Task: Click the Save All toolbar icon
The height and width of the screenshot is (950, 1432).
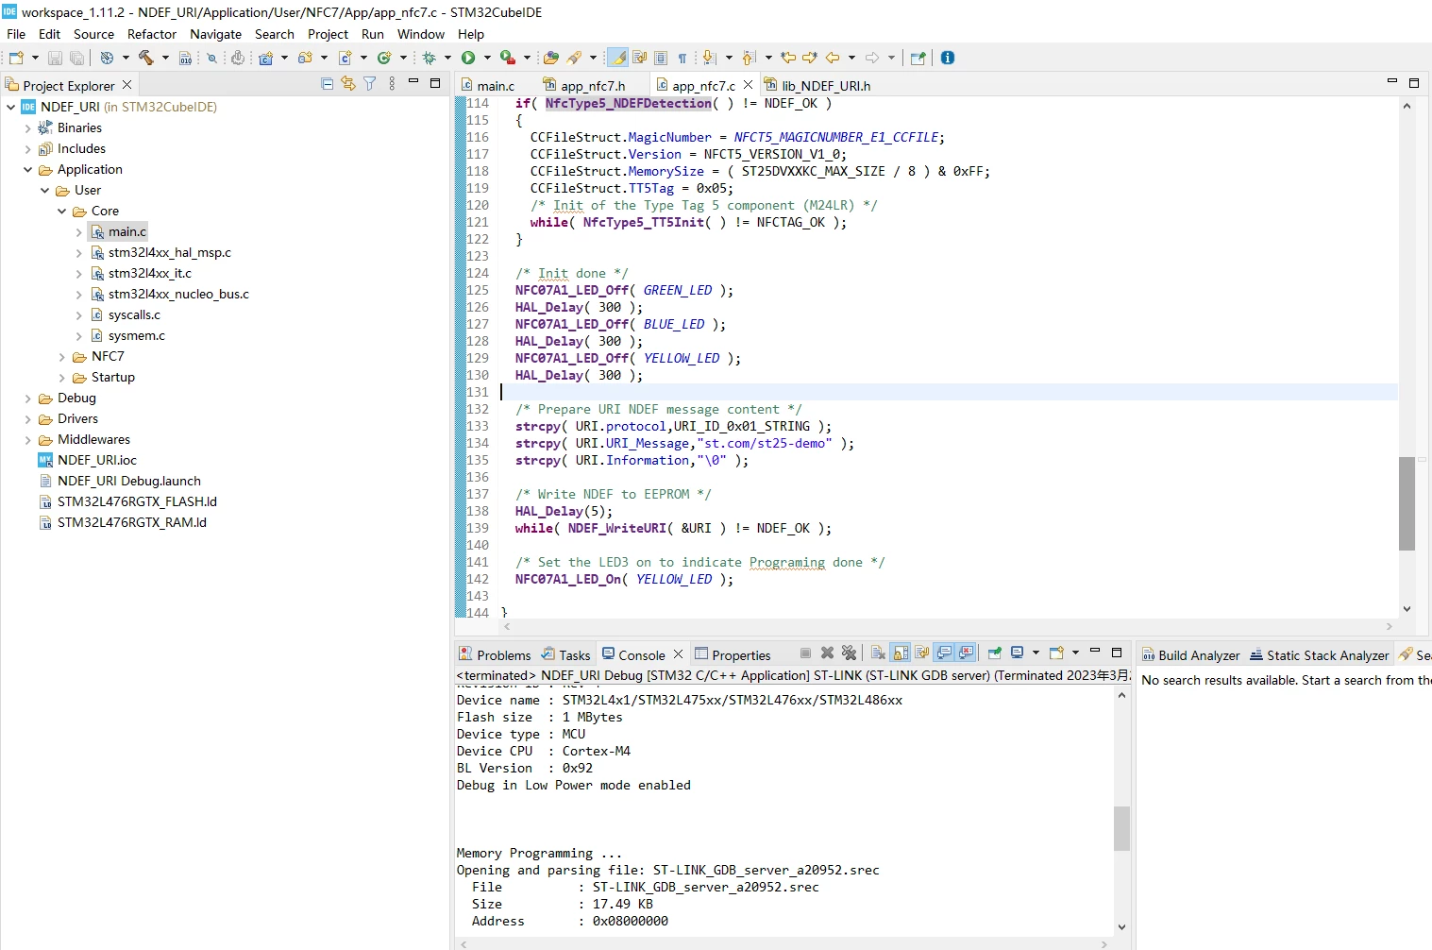Action: coord(76,58)
